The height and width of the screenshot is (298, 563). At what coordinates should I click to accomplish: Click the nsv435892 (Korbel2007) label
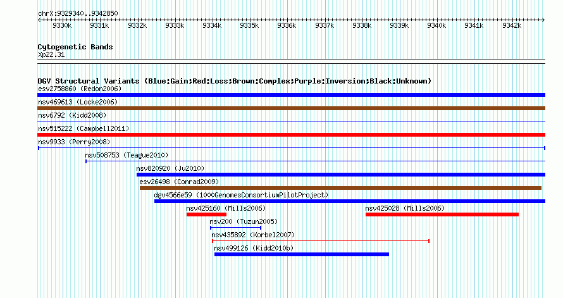coord(253,235)
